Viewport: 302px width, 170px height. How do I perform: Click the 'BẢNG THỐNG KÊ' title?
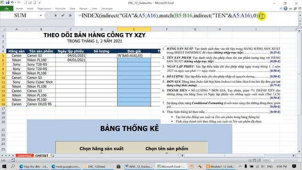click(129, 128)
